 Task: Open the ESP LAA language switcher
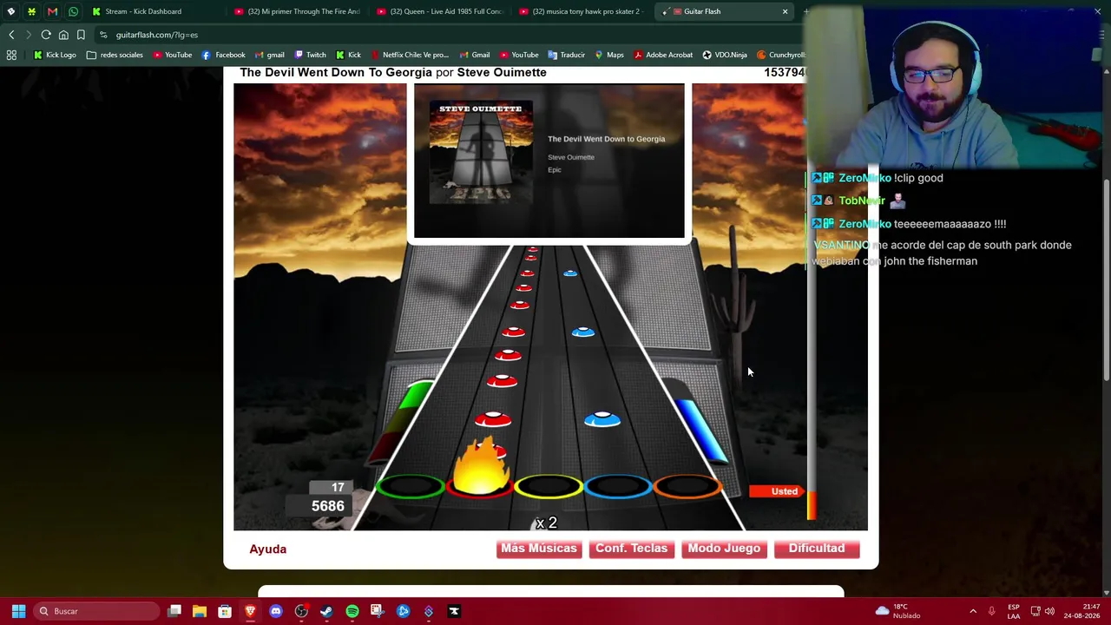pyautogui.click(x=1014, y=611)
